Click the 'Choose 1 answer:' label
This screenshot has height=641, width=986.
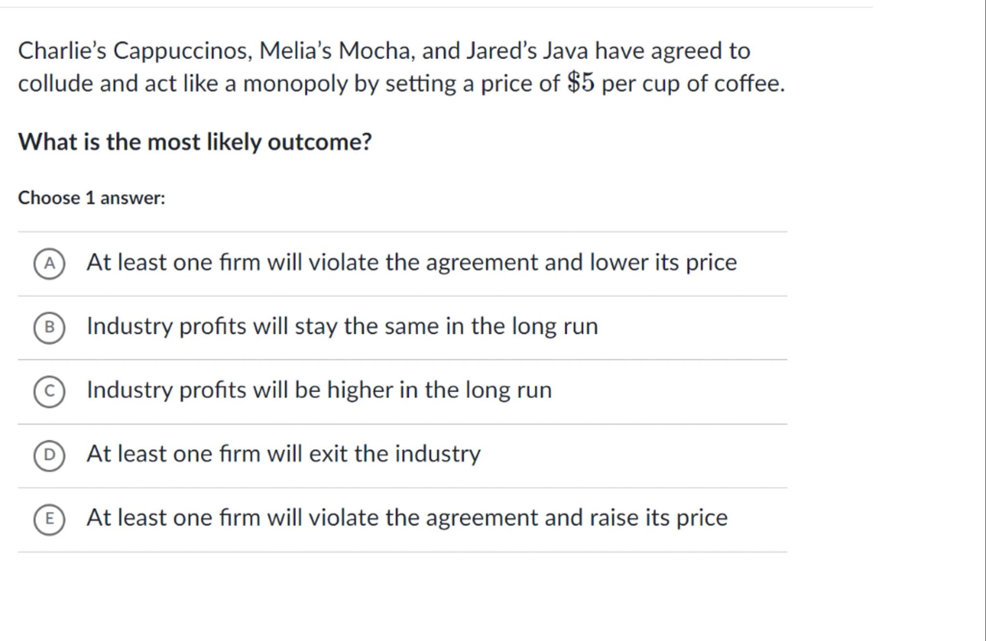[91, 198]
